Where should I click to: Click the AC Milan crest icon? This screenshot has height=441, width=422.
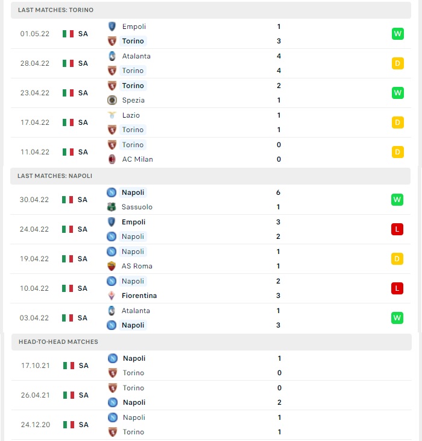[112, 159]
